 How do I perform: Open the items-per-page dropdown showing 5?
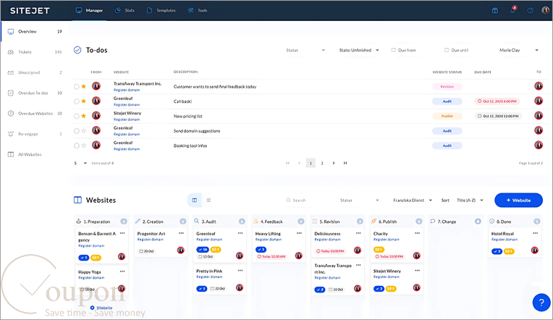click(80, 163)
